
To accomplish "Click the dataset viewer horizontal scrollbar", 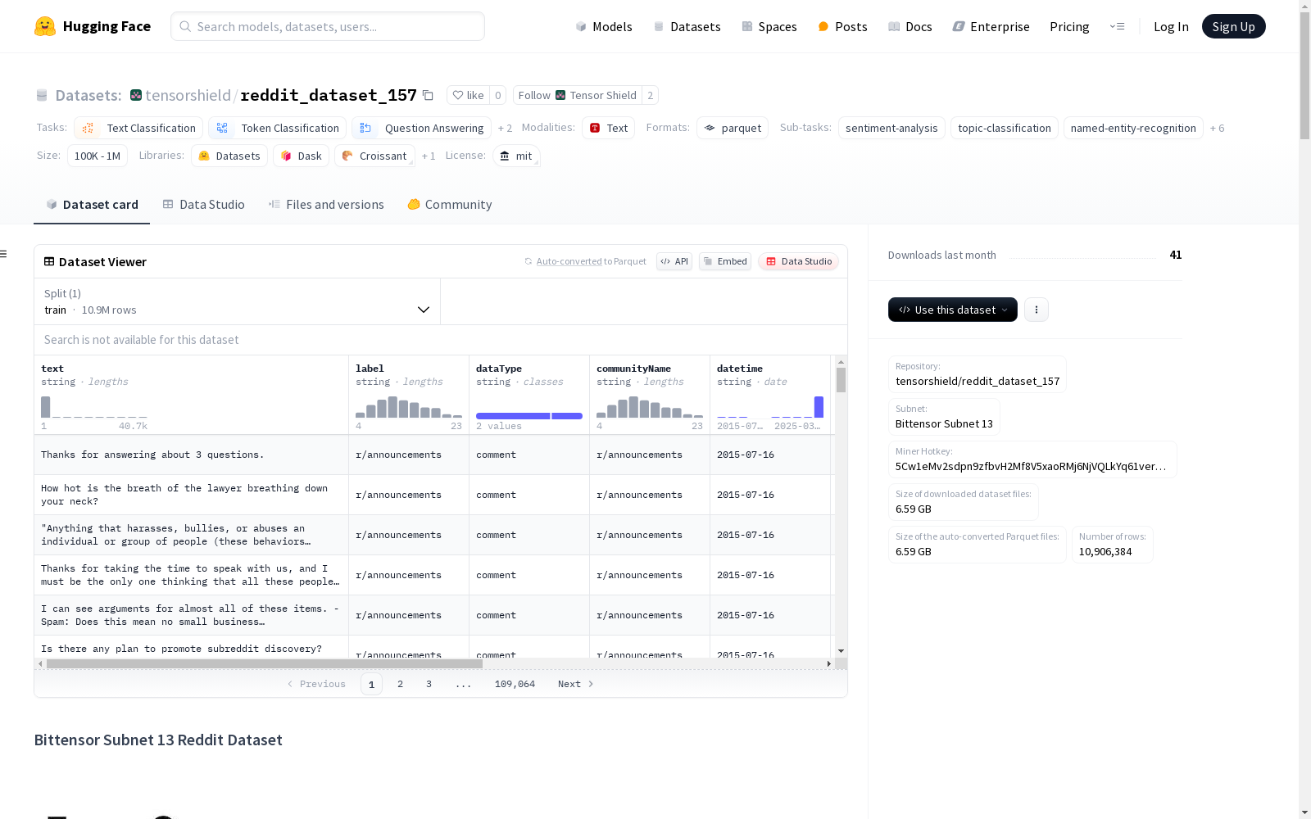I will point(265,663).
